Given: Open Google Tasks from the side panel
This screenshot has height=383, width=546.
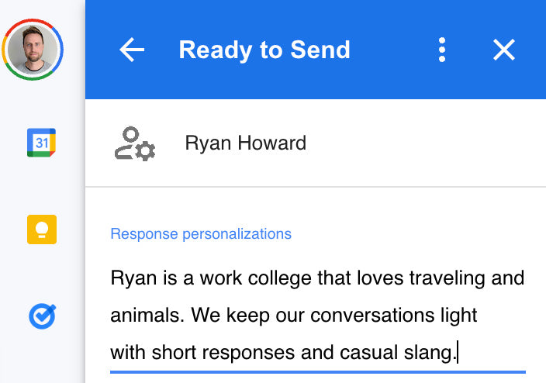Looking at the screenshot, I should tap(41, 316).
